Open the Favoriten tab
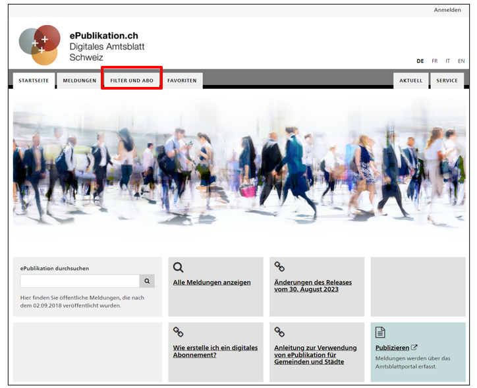477x388 pixels. 182,80
